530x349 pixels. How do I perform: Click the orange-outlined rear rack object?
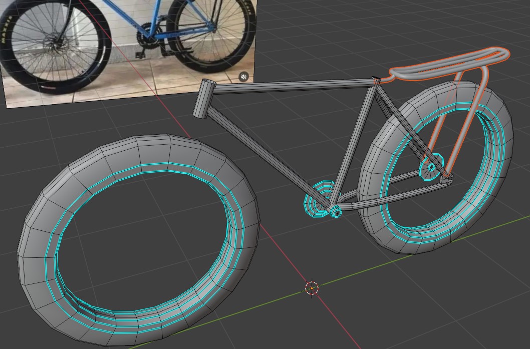(449, 64)
